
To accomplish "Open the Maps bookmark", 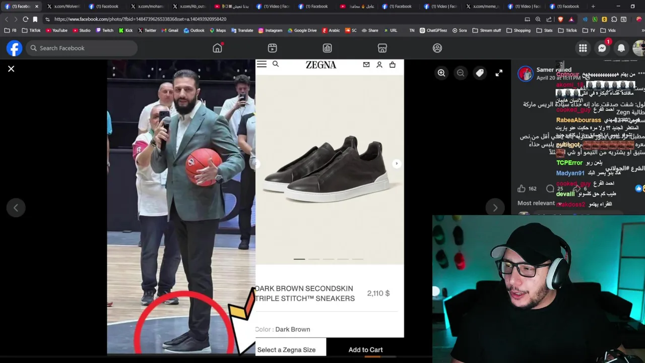I will pos(218,30).
